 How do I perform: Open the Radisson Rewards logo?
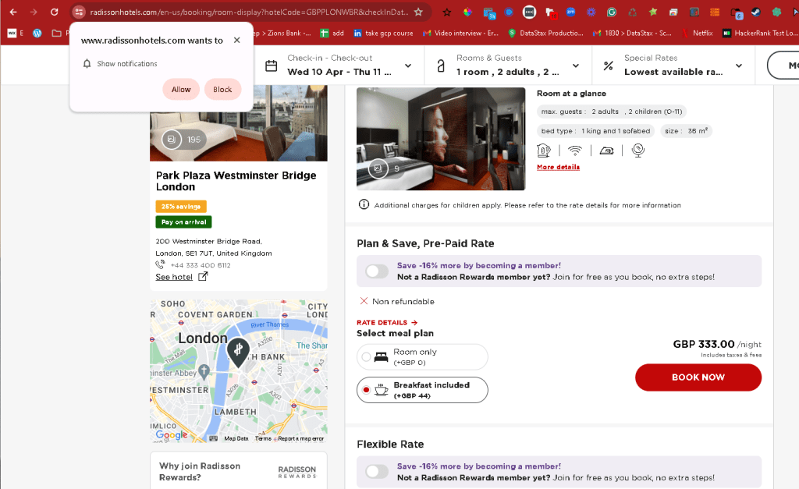(297, 472)
